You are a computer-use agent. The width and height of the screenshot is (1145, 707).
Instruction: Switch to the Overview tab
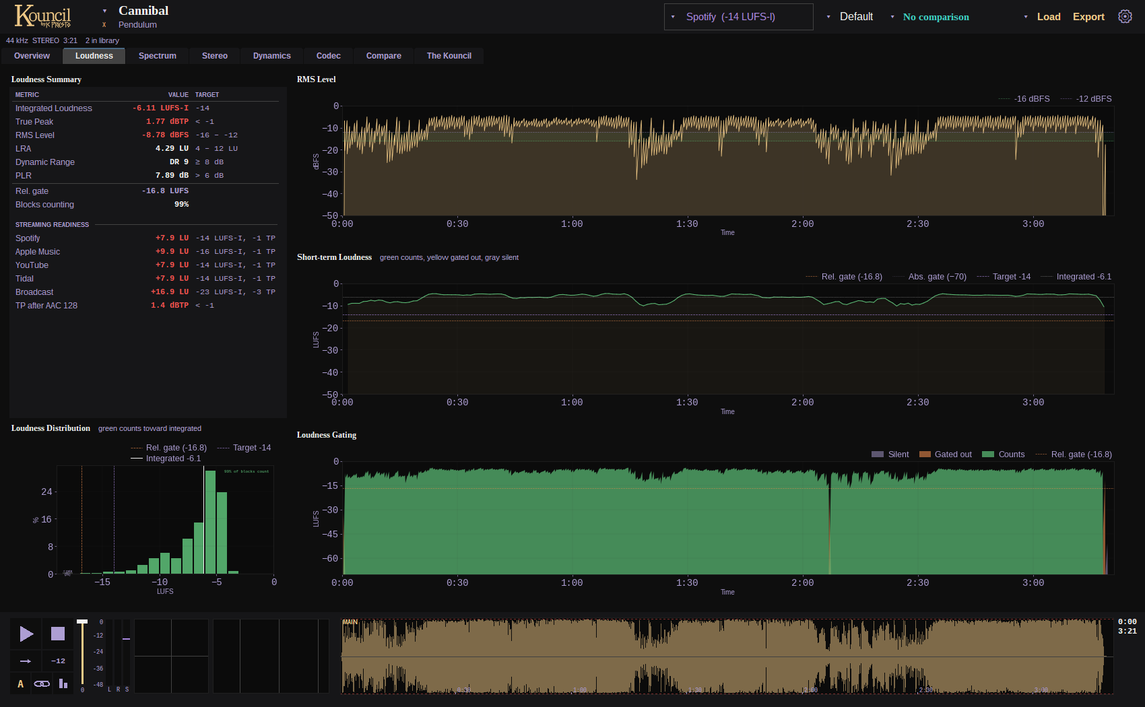(x=32, y=56)
